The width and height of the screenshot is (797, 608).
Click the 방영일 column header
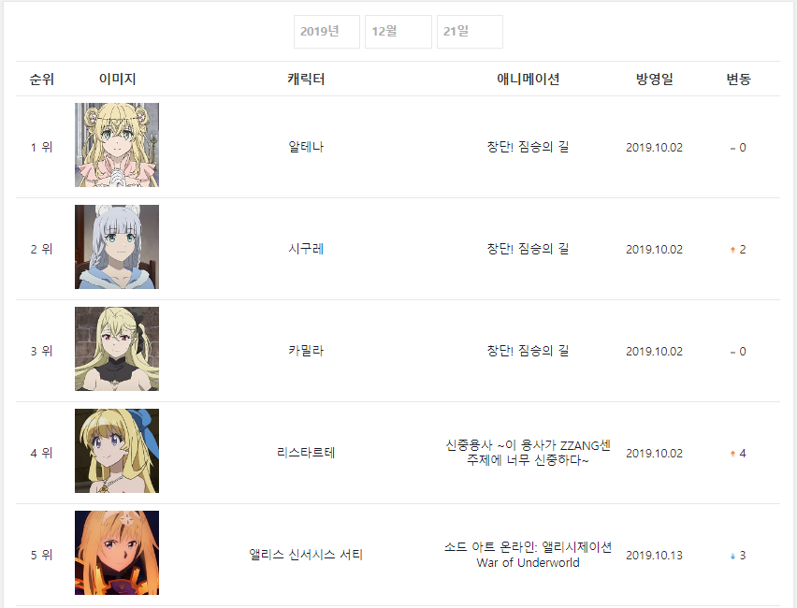(655, 80)
